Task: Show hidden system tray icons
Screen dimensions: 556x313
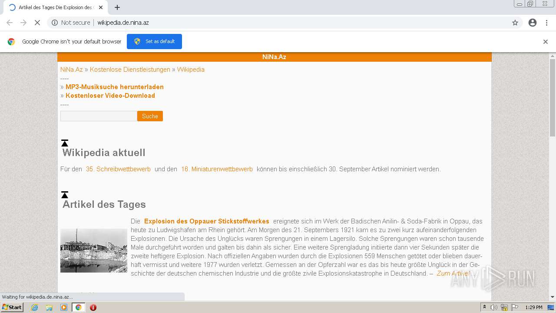Action: click(484, 307)
